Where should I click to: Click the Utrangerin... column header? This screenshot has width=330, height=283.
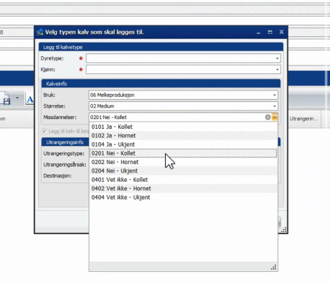(304, 119)
